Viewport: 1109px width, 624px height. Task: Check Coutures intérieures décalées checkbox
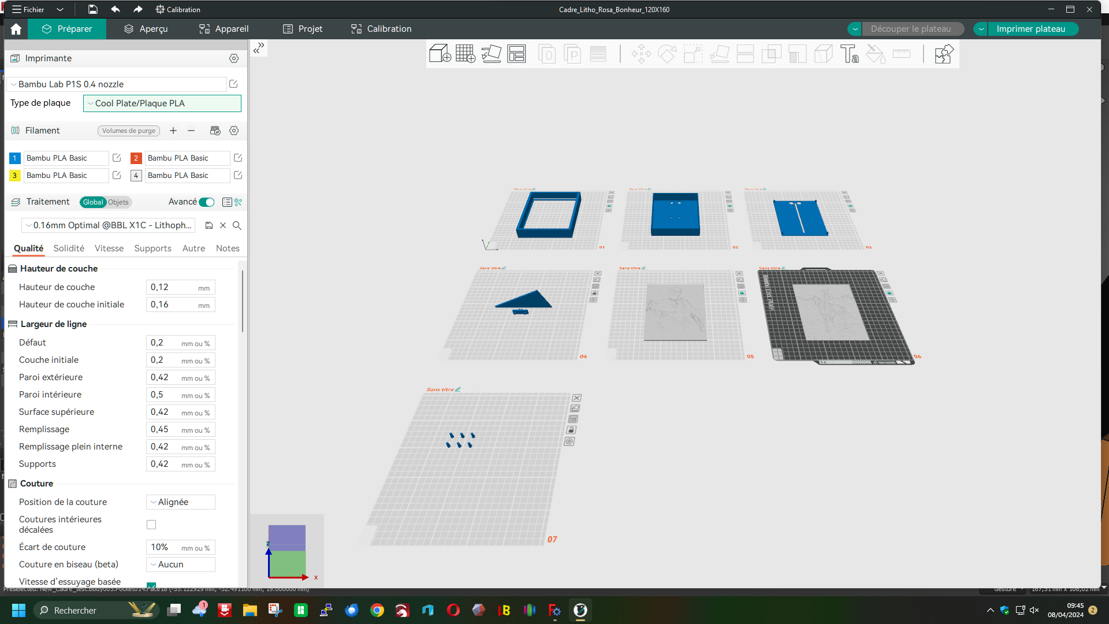[x=151, y=525]
